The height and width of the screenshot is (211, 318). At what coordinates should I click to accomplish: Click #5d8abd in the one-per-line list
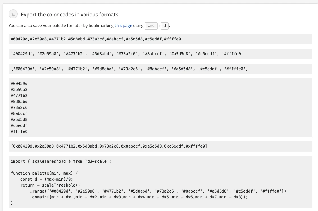pyautogui.click(x=19, y=102)
